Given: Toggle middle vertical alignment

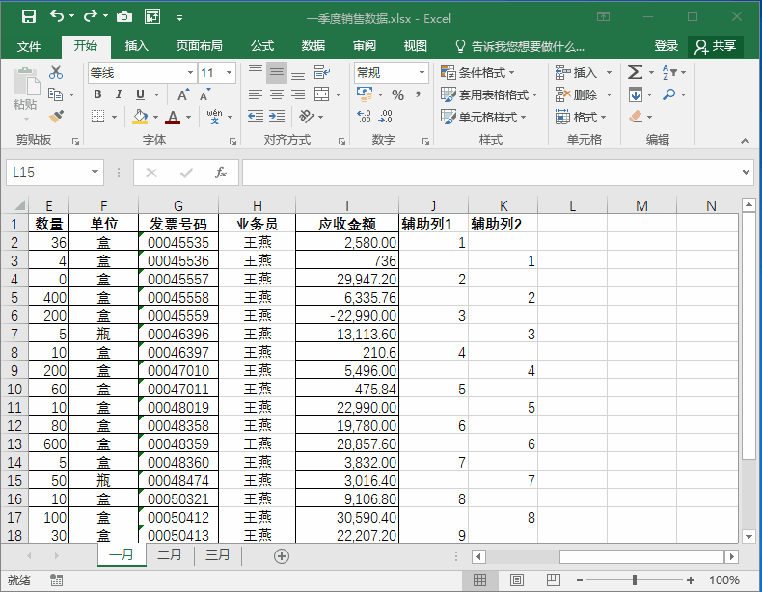Looking at the screenshot, I should [277, 72].
